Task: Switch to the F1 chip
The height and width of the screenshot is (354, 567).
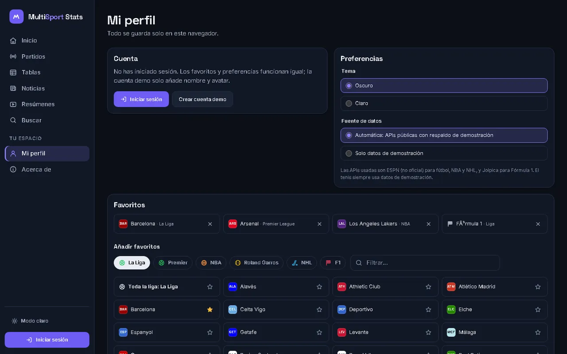Action: coord(333,263)
